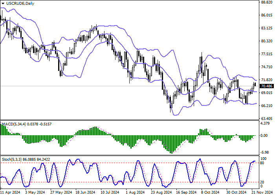This screenshot has height=196, width=275.
Task: Select the Stochastic level label 20
Action: tap(262, 182)
